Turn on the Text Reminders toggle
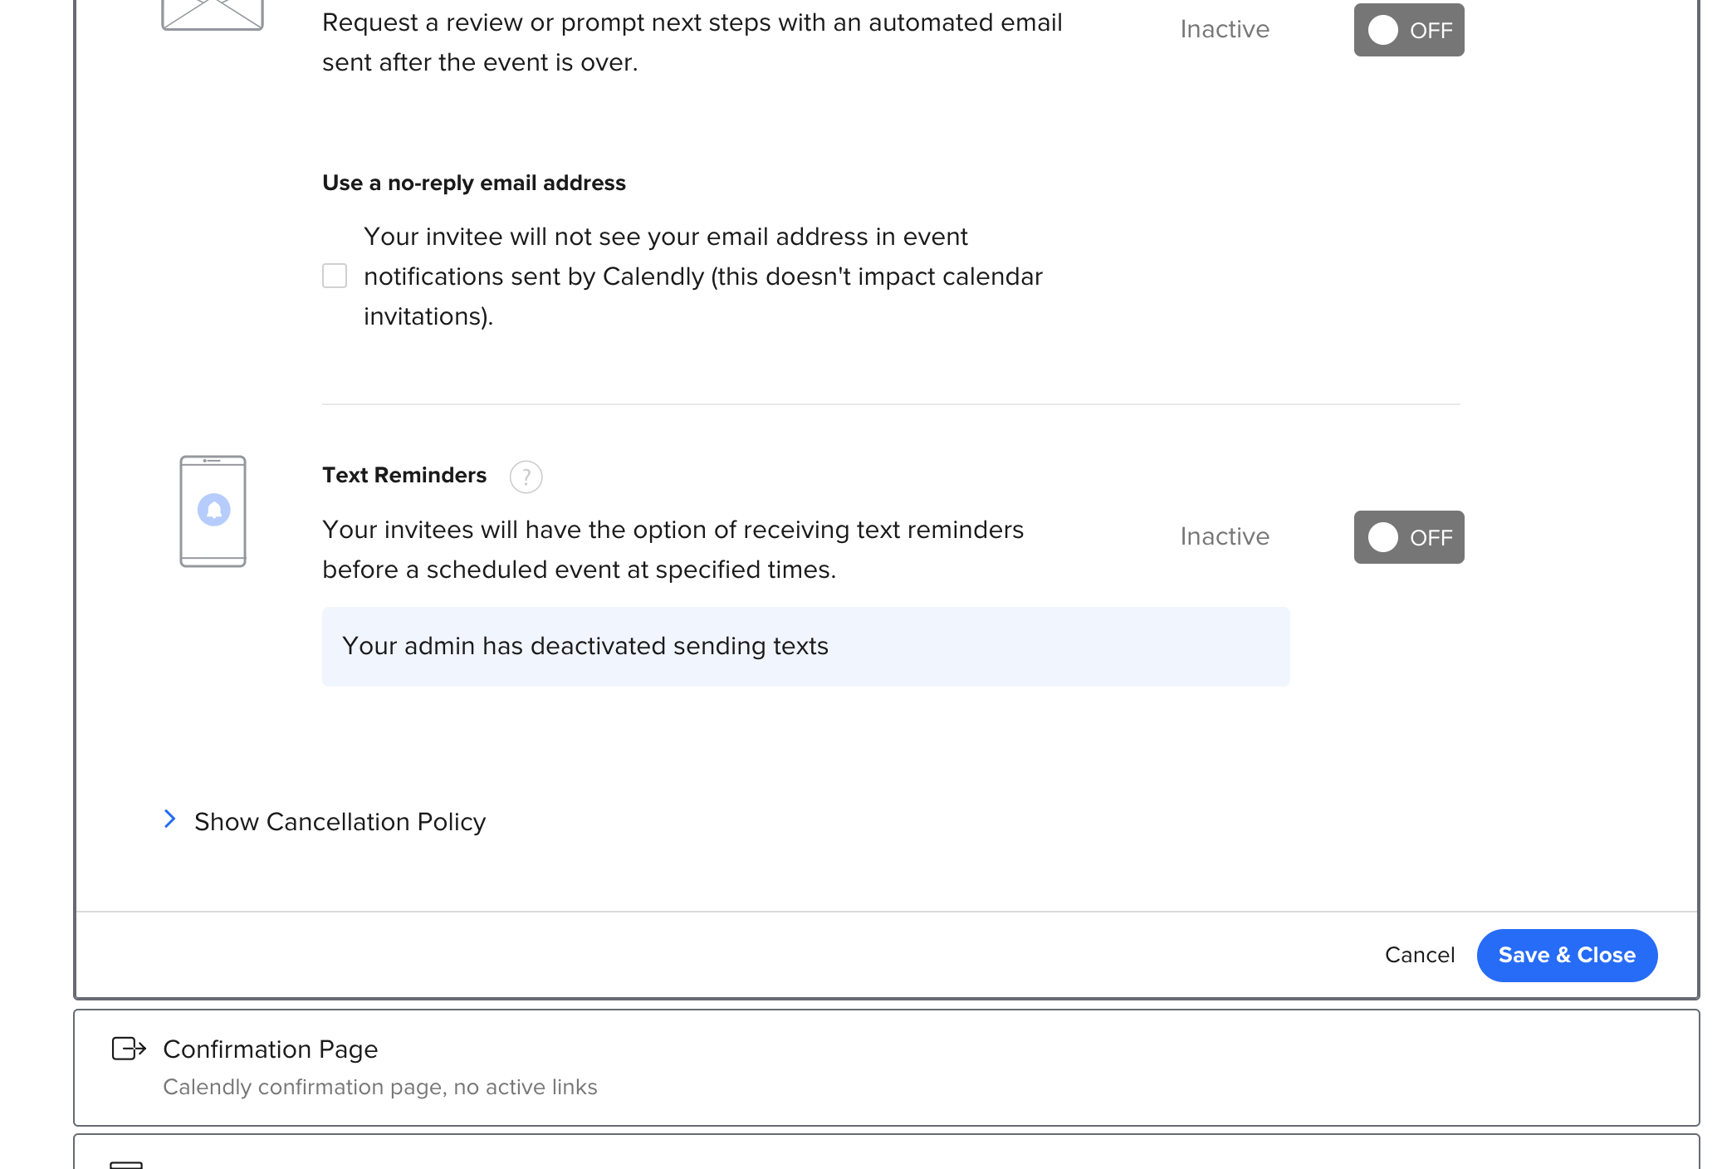This screenshot has width=1722, height=1169. (x=1408, y=537)
